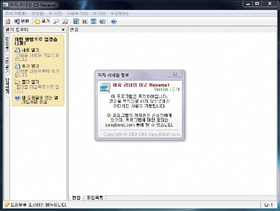280x211 pixels.
Task: Click the colored bars toolbar icon
Action: coord(85,21)
